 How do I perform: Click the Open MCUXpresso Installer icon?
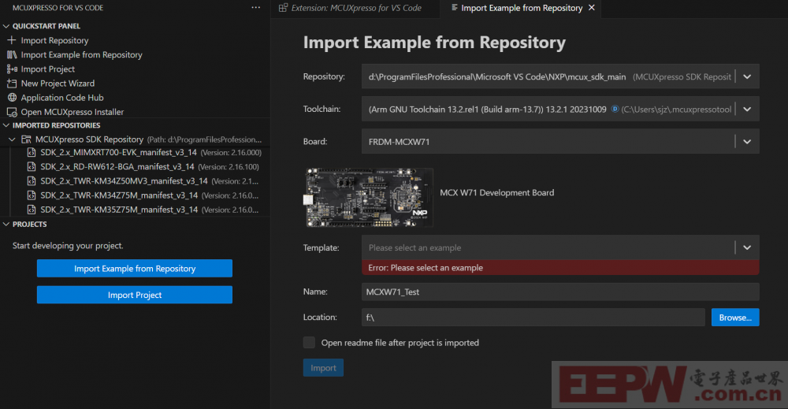[x=12, y=112]
